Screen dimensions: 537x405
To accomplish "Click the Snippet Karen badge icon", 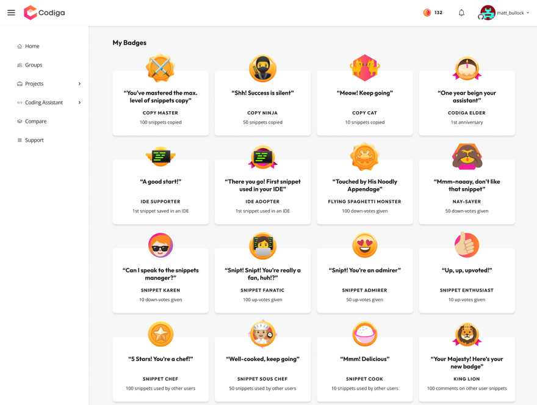I will pos(160,246).
